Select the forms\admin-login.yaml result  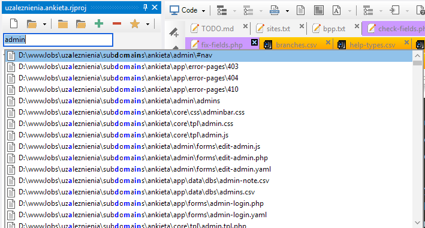(209, 215)
